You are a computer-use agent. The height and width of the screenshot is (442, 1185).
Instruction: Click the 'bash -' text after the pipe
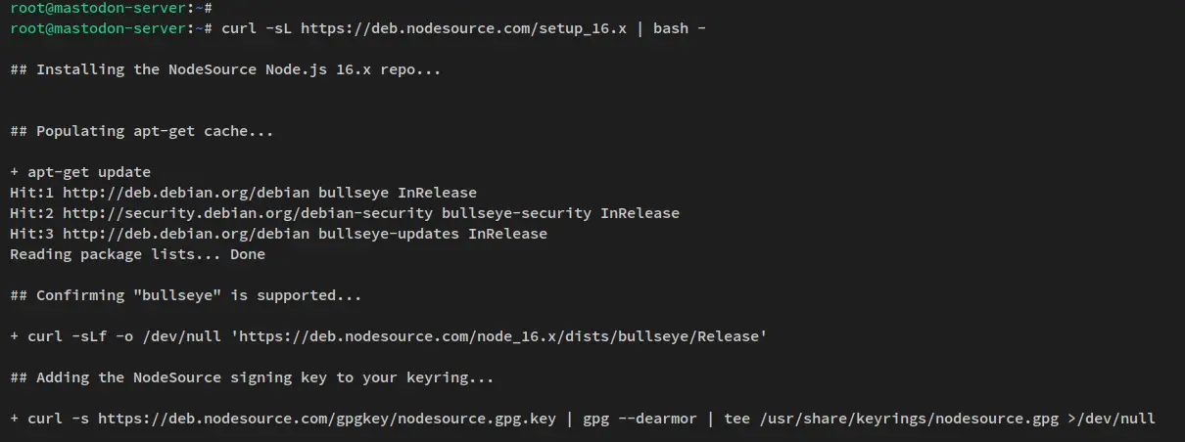tap(680, 27)
